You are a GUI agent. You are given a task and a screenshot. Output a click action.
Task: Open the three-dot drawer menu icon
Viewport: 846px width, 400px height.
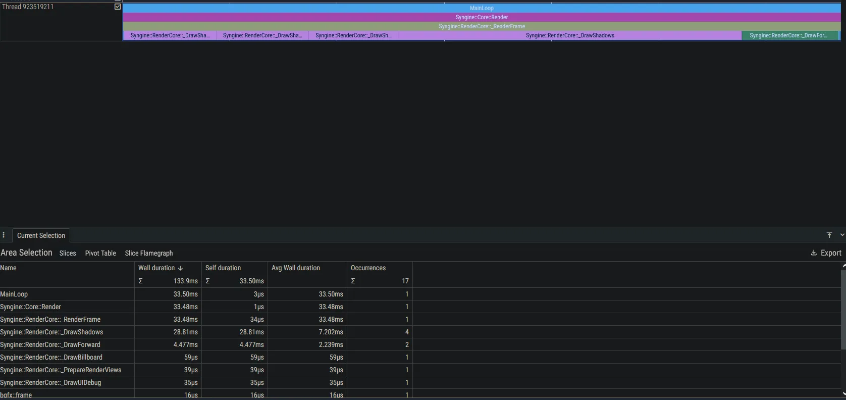click(x=4, y=235)
